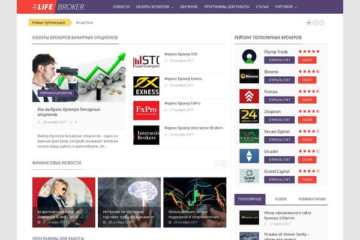Click Обзор button for Binomo

307,80
